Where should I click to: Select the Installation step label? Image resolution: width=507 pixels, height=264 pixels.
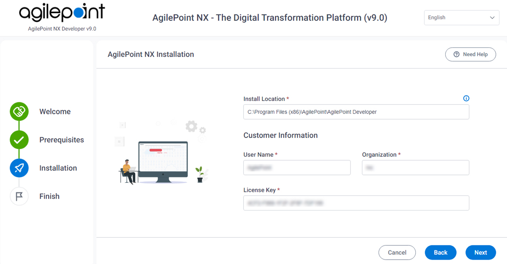tap(58, 168)
